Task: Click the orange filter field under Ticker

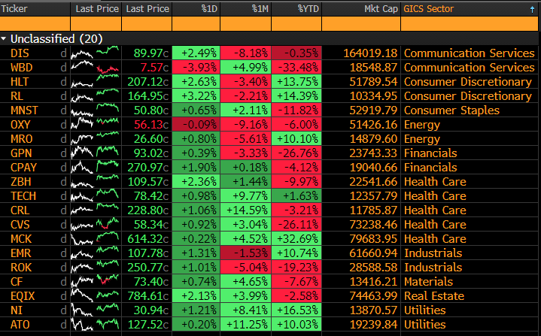Action: (x=35, y=24)
